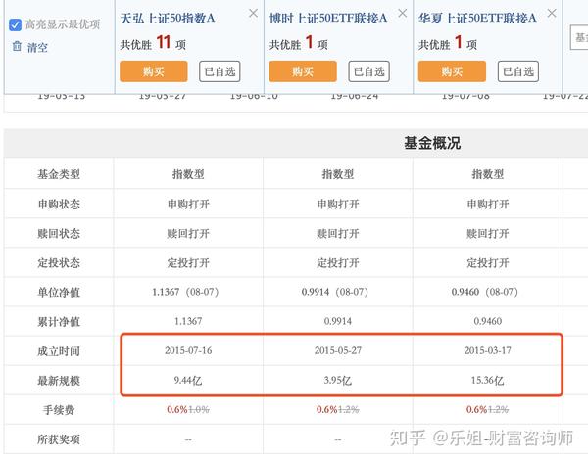Open 天弘上证50指数A fund link
Viewport: 588px width, 462px height.
tap(168, 18)
